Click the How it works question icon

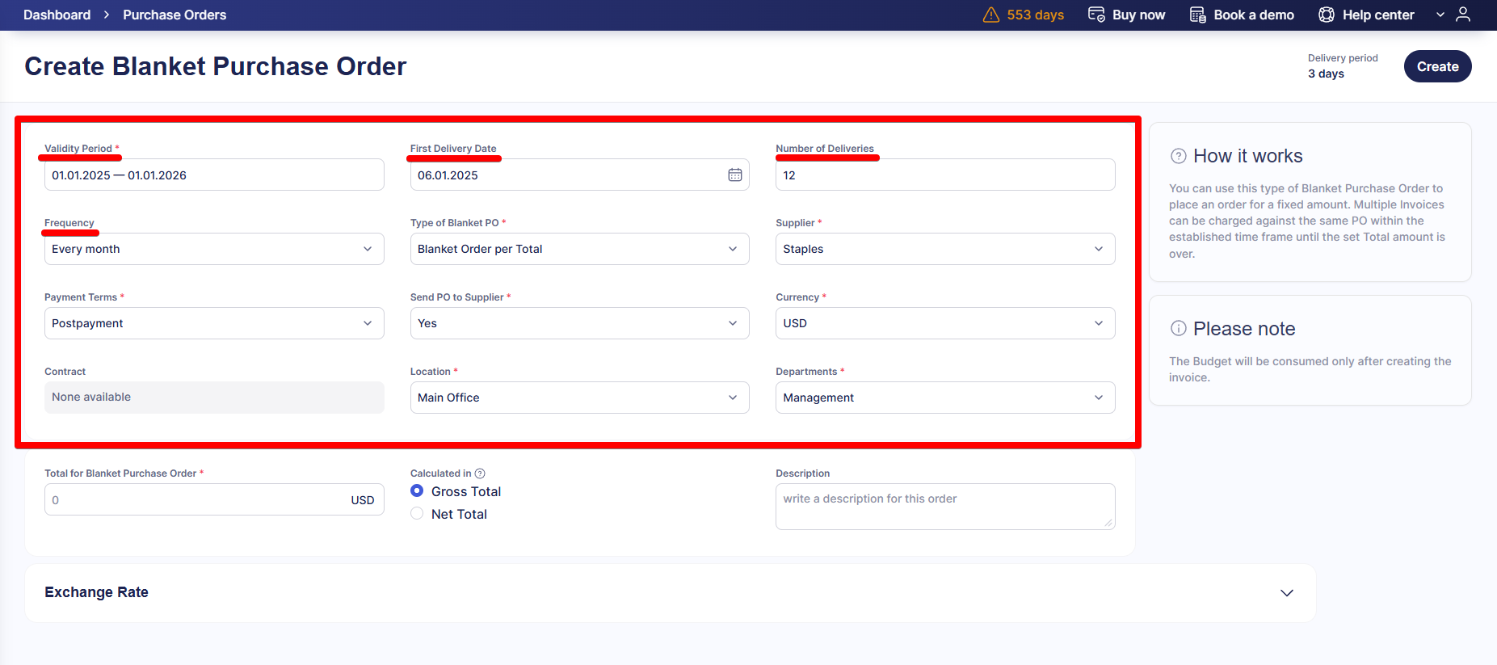click(x=1179, y=156)
